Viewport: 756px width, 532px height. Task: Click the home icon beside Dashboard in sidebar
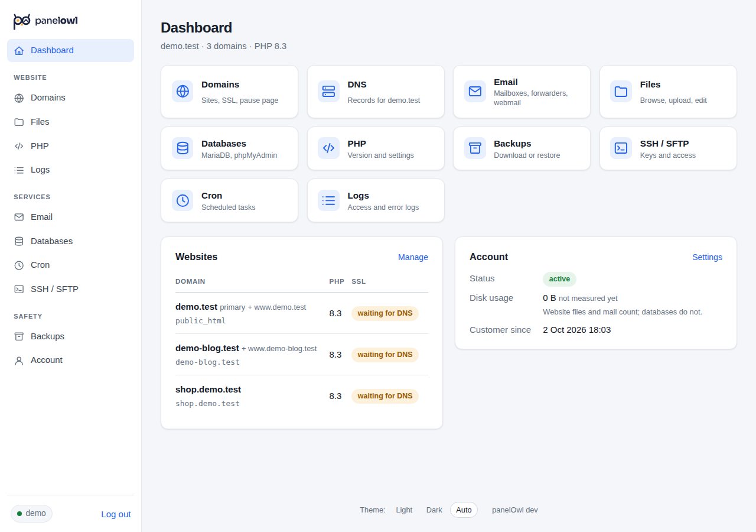(x=19, y=51)
